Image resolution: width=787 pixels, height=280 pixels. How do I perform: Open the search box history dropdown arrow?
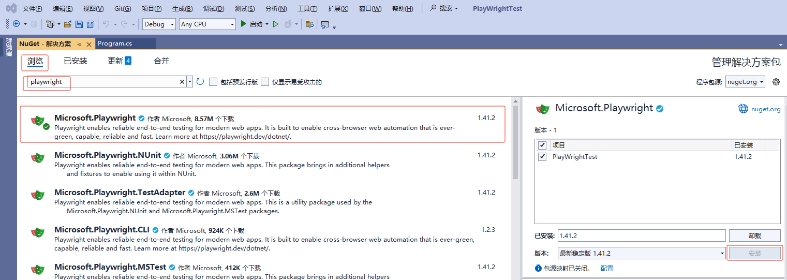(190, 82)
